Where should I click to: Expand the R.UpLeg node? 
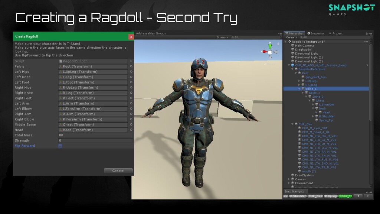tap(299, 85)
